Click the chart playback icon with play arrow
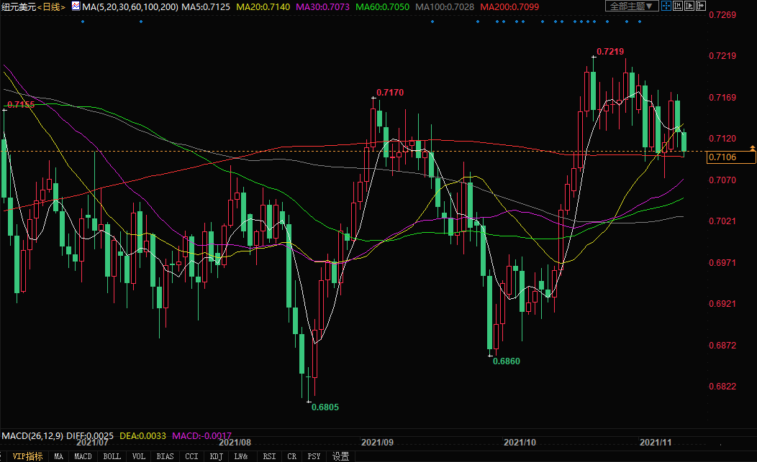This screenshot has width=757, height=462. (x=689, y=6)
